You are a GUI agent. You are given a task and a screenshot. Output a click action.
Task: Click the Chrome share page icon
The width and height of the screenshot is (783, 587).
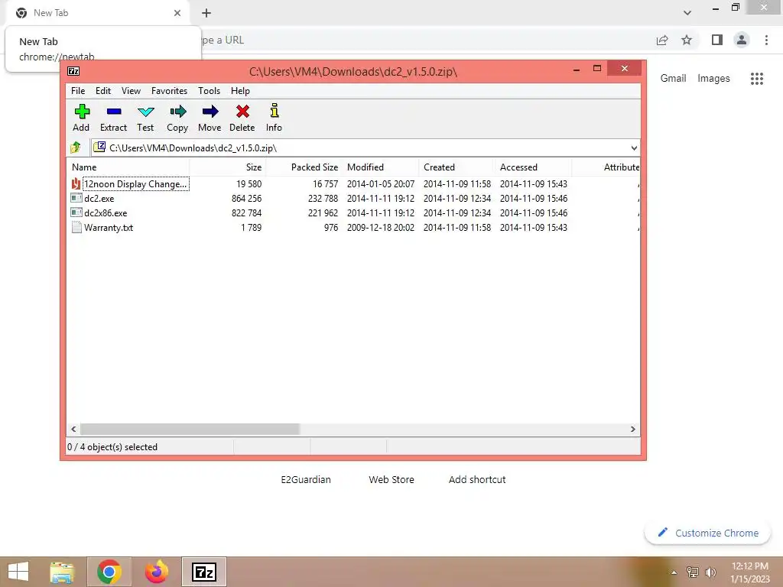662,40
